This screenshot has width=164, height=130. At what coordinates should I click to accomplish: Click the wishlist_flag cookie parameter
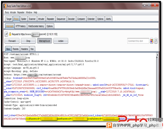33,95
